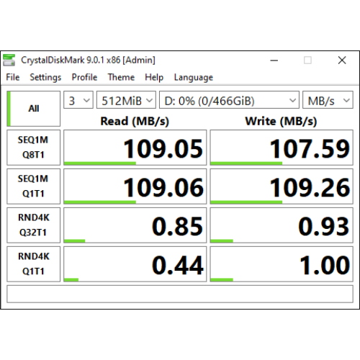Click the 1.00 RND4K Q1T1 write result

point(282,264)
